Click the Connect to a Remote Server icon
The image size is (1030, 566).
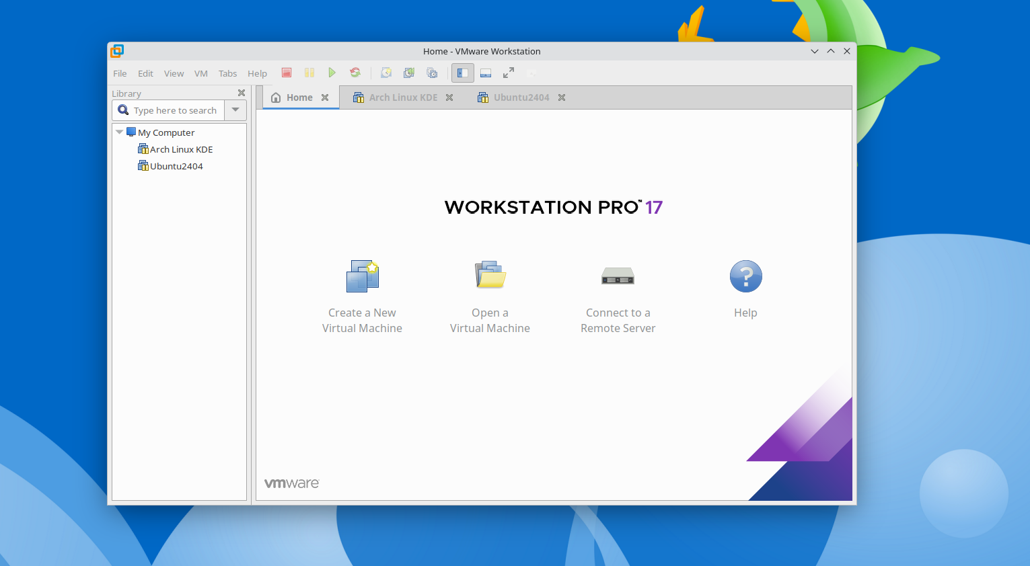point(618,276)
